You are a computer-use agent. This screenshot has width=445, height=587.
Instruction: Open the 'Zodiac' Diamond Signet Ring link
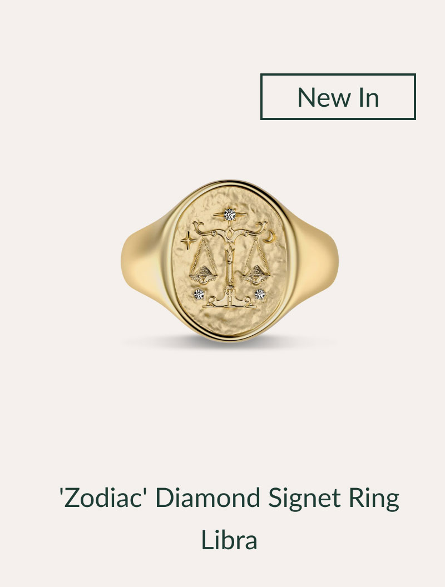pyautogui.click(x=229, y=519)
